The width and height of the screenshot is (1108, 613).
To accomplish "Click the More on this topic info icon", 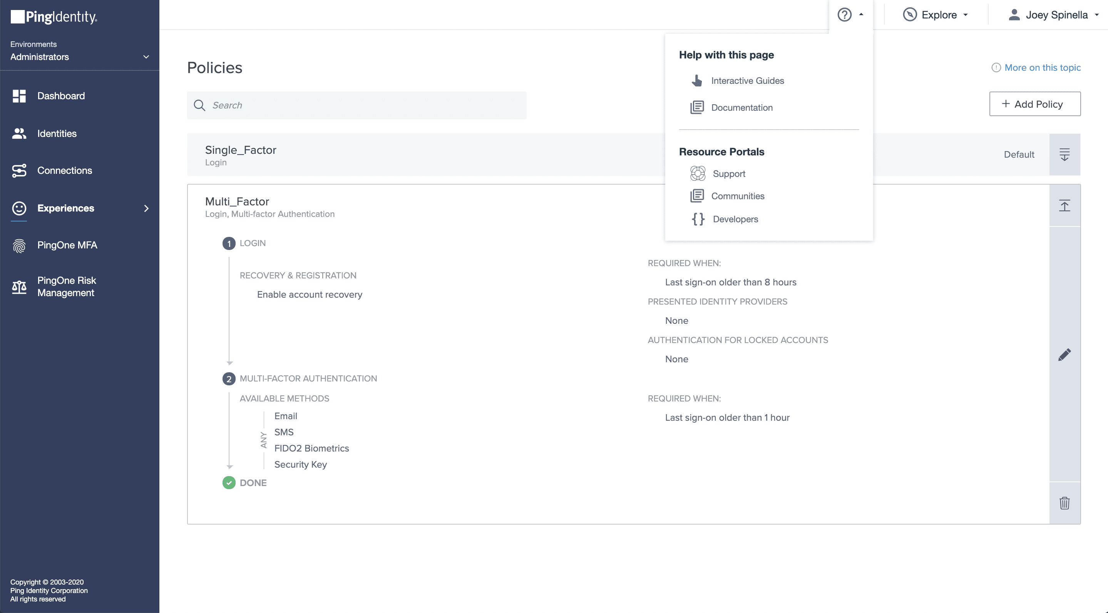I will (996, 67).
